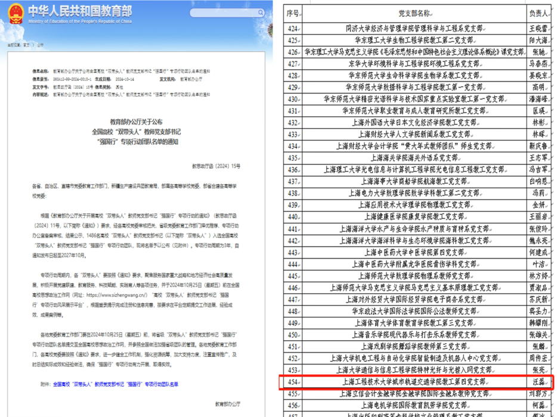Click the name 汪磊 in row 454

tap(538, 382)
